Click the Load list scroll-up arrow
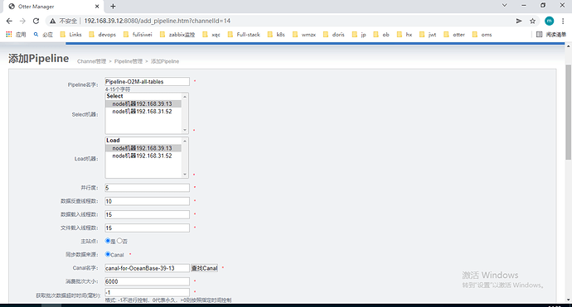This screenshot has width=572, height=307. (185, 141)
